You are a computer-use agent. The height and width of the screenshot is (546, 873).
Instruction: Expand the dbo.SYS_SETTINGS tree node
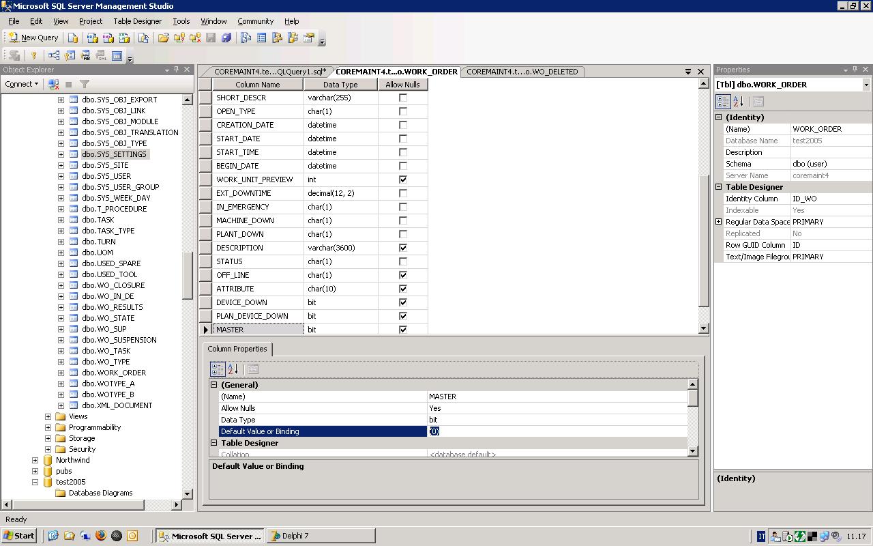[61, 154]
